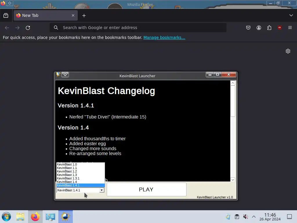This screenshot has width=297, height=223.
Task: Open the Extensions puzzle icon
Action: click(269, 28)
